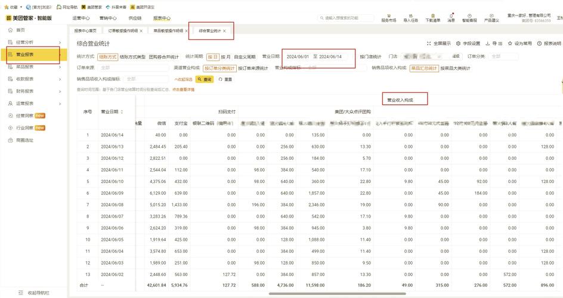The image size is (563, 298).
Task: Click the 导出 export download icon
Action: 488,44
